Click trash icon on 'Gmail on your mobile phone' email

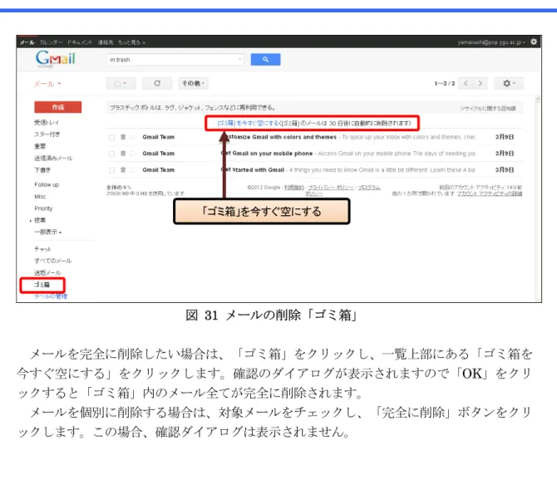coord(123,154)
